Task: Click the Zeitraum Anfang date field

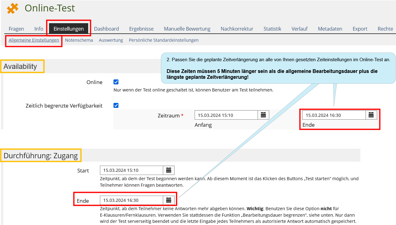Action: tap(226, 115)
